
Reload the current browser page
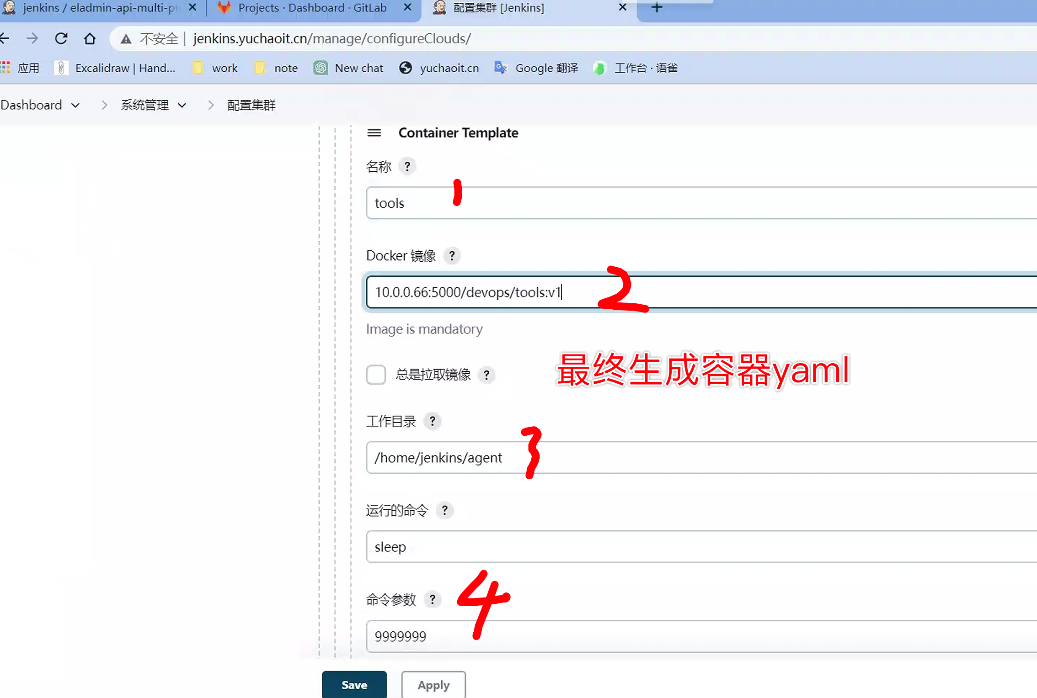[x=61, y=39]
